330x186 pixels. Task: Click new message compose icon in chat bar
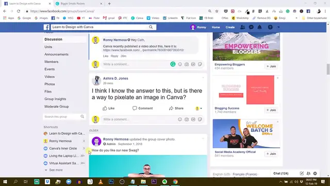[302, 174]
